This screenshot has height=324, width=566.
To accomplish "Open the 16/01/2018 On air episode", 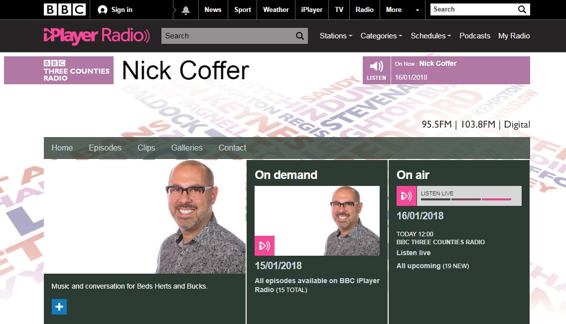I will [x=420, y=216].
